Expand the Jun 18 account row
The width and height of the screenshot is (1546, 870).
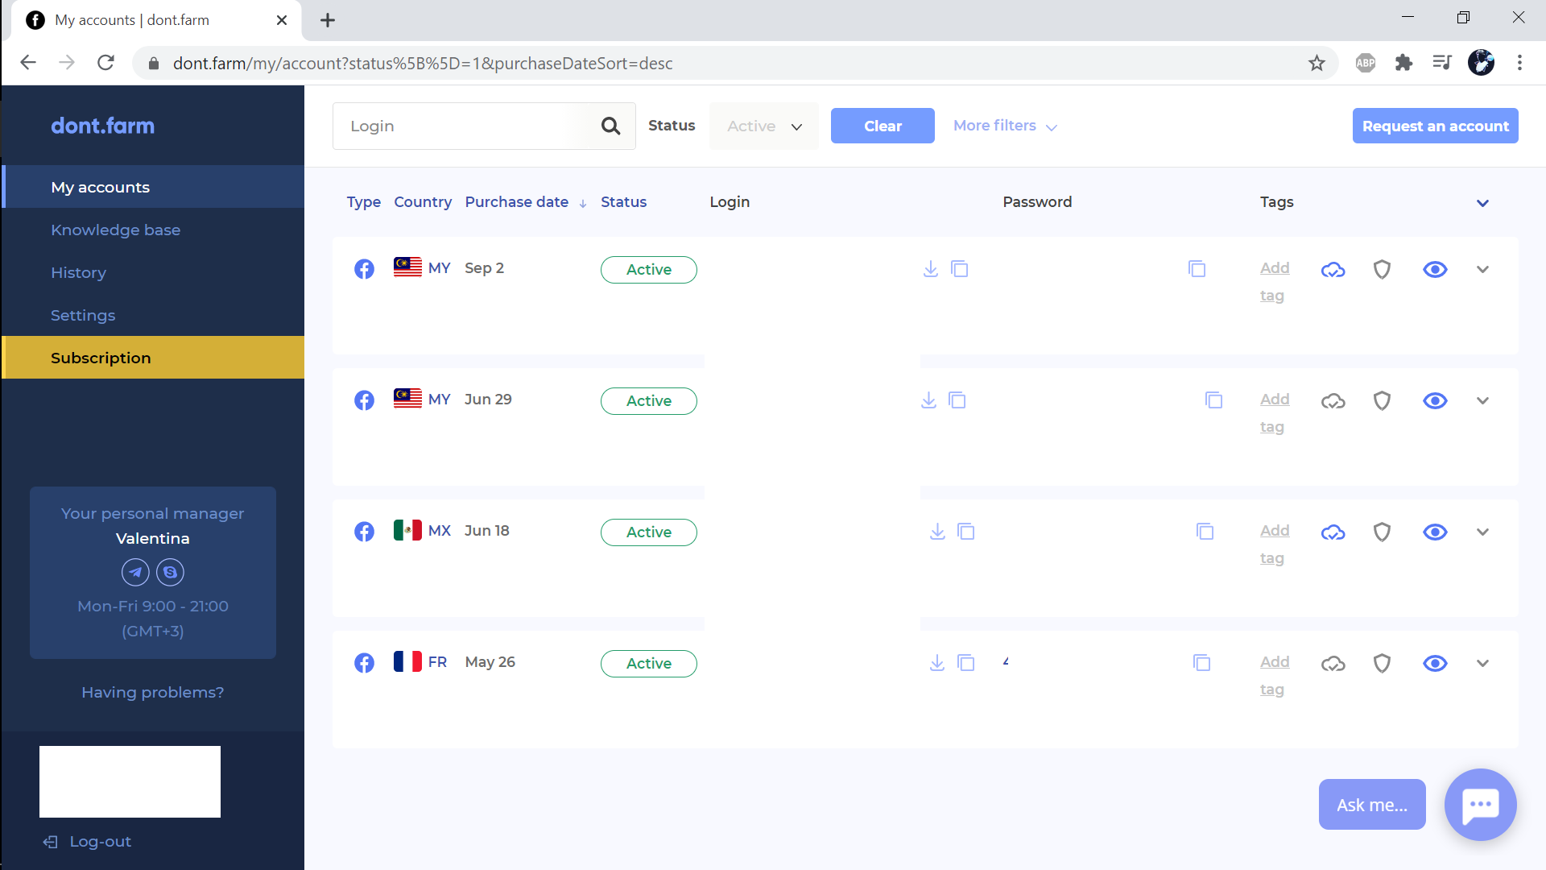[1482, 532]
